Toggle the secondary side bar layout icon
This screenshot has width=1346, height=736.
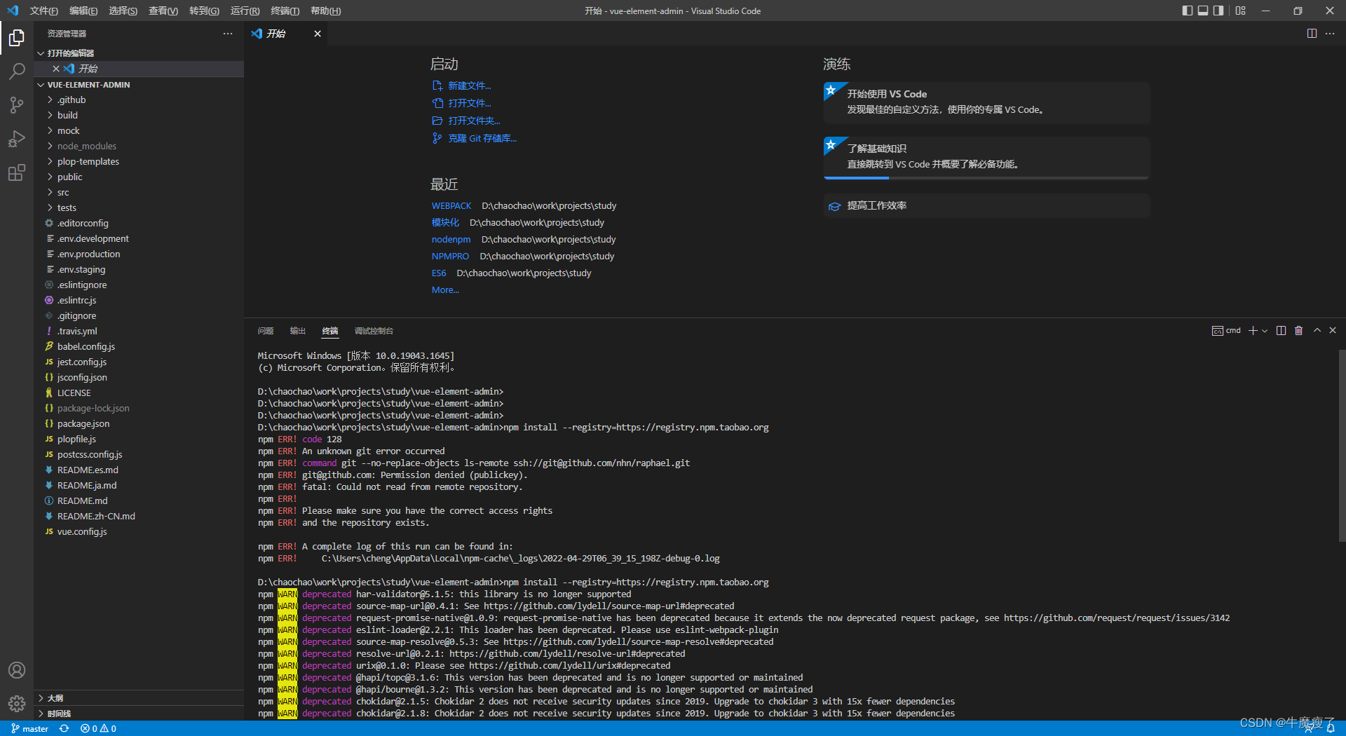click(x=1218, y=11)
